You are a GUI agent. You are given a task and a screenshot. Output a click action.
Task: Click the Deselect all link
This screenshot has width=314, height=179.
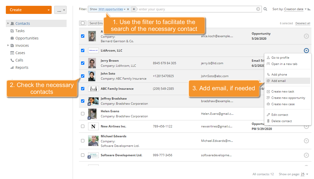(x=303, y=23)
